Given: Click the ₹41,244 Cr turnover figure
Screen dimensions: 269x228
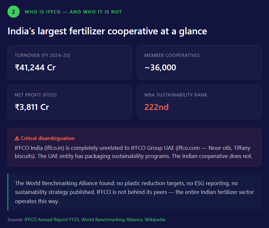Looking at the screenshot, I should (x=35, y=67).
